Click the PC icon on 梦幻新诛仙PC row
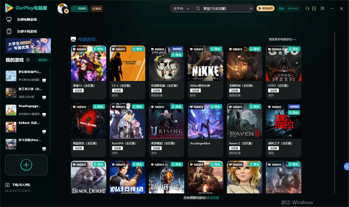349x207 pixels. coord(44,80)
